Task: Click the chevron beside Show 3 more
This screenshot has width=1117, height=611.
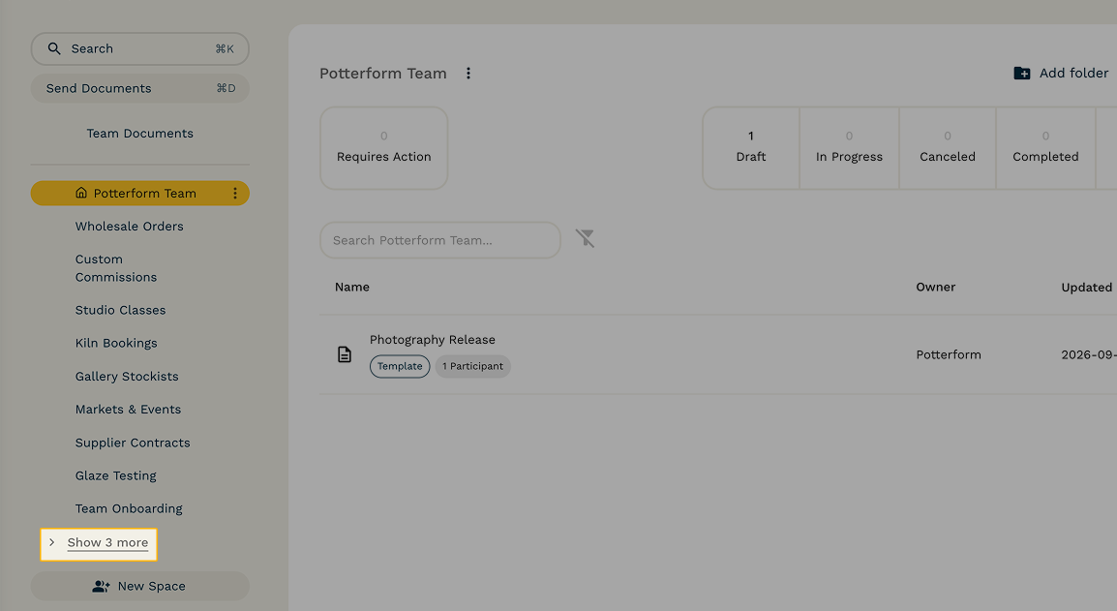Action: [52, 542]
